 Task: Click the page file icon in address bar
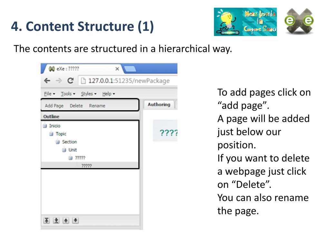83,81
